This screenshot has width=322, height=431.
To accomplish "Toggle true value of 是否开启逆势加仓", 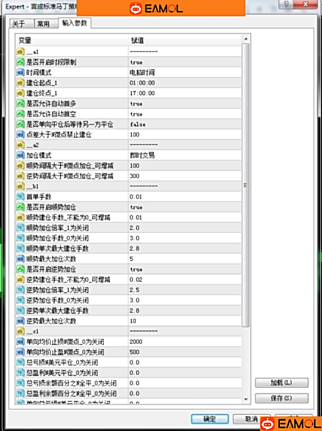I will pos(185,269).
